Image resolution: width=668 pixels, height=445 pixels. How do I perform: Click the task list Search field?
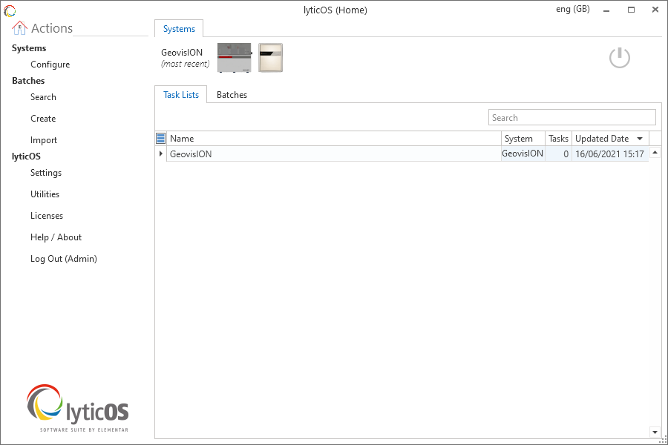[572, 118]
